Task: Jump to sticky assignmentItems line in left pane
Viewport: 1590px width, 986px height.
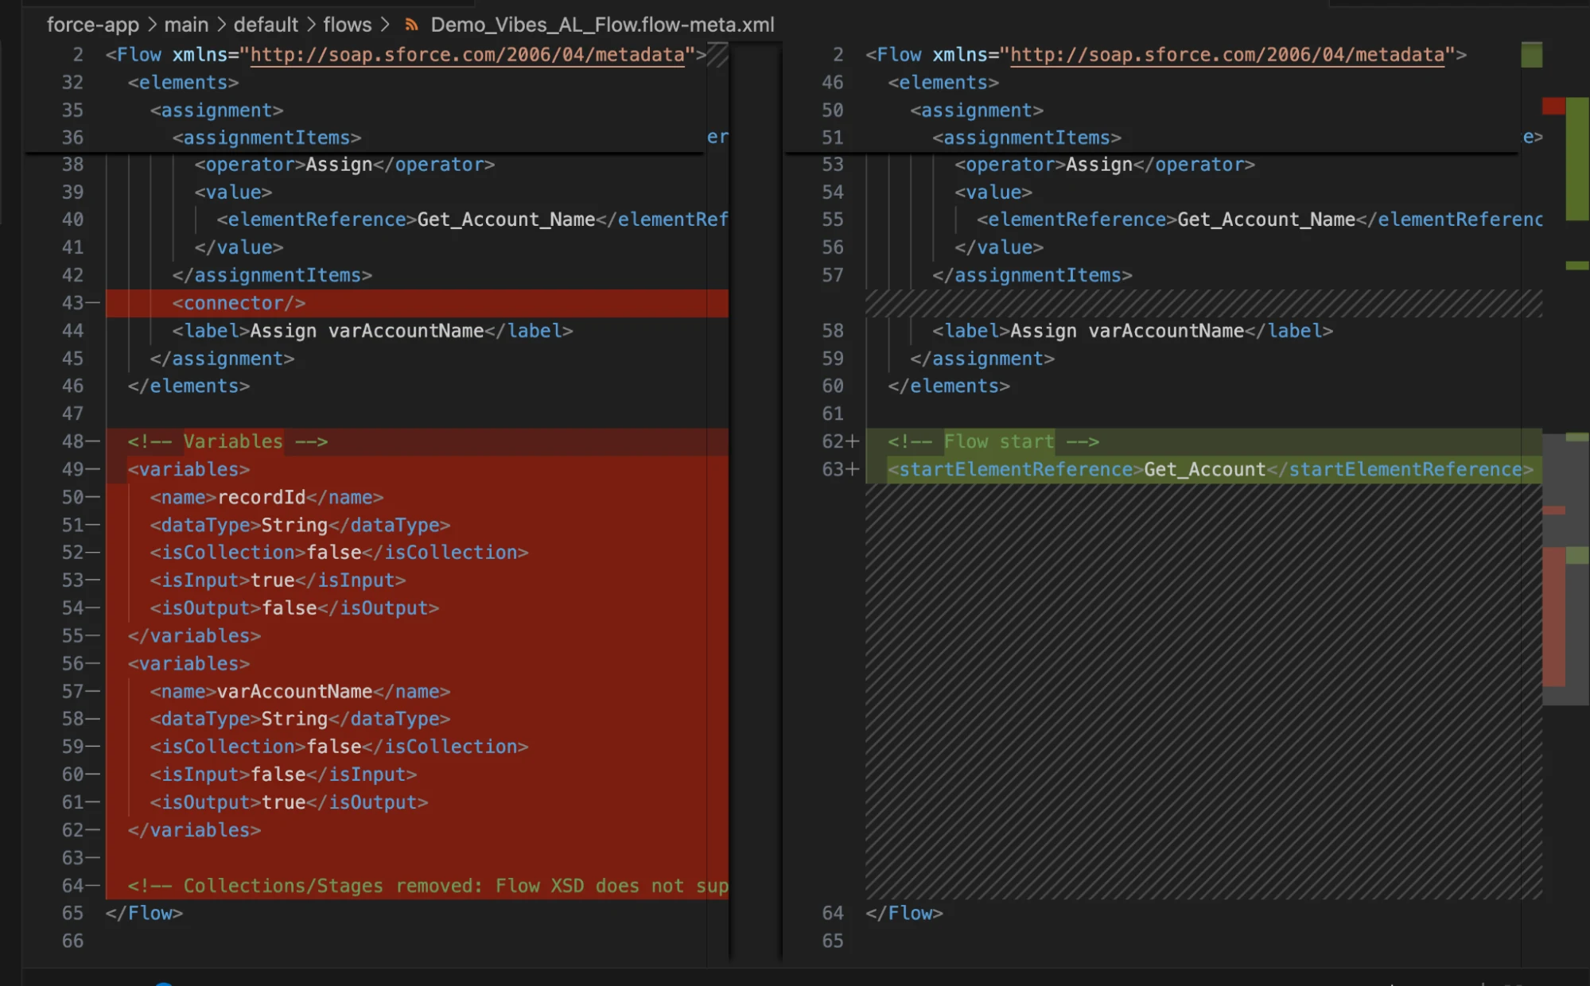Action: 266,138
